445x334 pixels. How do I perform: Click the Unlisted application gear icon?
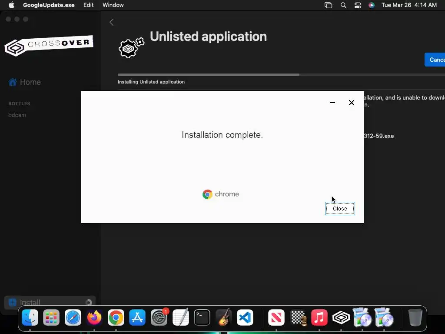point(131,48)
